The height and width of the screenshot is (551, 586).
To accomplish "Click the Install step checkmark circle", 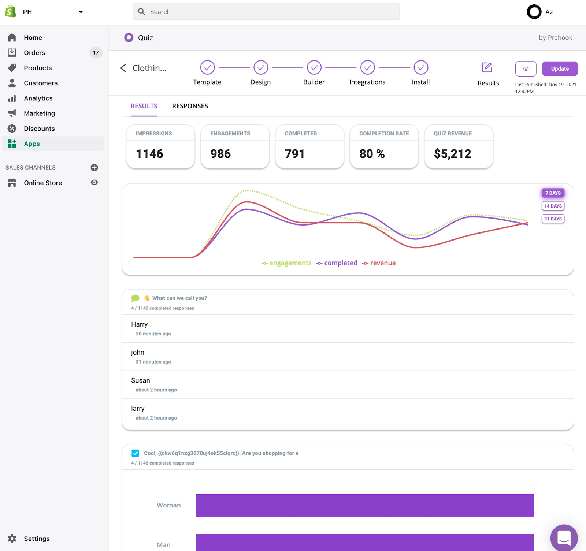I will pos(421,67).
